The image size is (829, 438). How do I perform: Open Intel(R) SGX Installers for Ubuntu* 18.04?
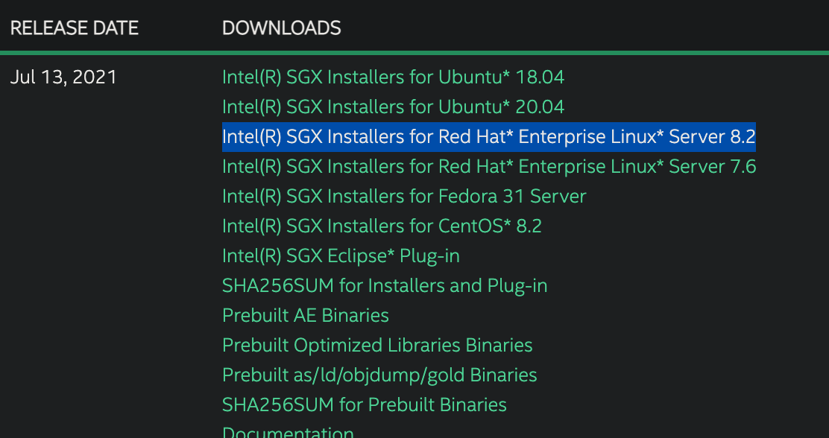pyautogui.click(x=393, y=77)
